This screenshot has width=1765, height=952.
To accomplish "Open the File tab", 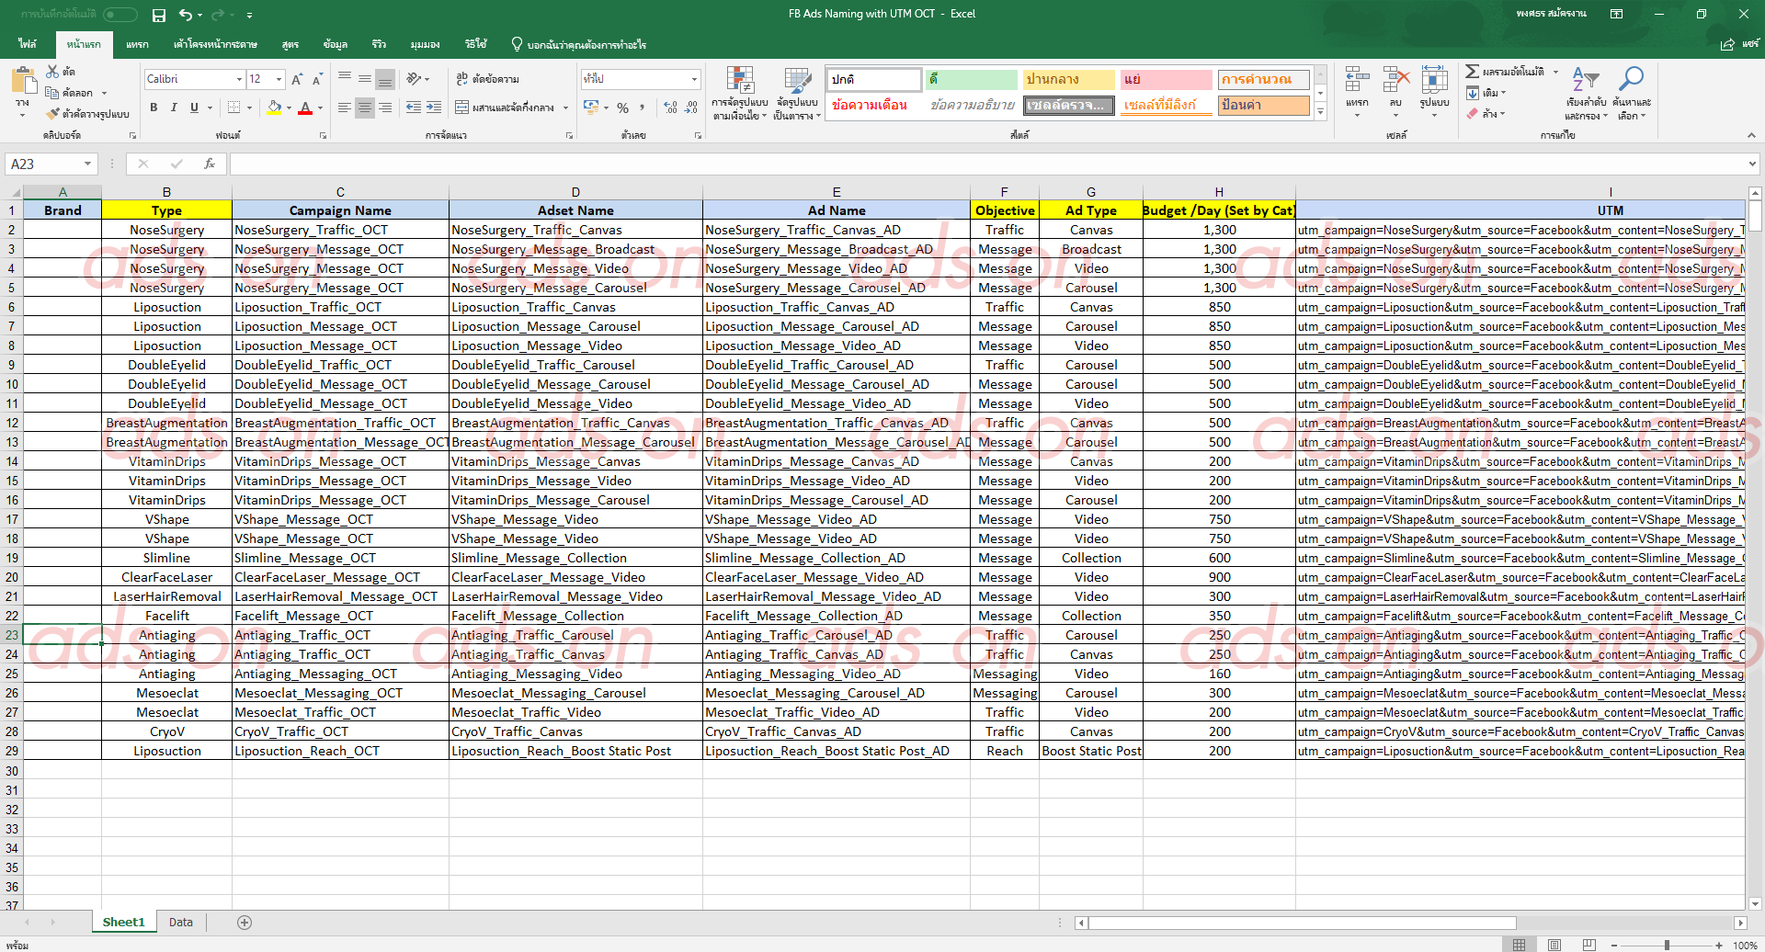I will (x=28, y=44).
